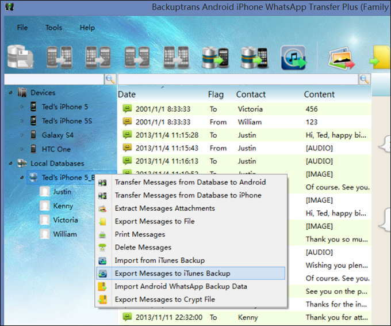This screenshot has width=391, height=326.
Task: Click the Delete Messages recycle icon
Action: click(x=102, y=247)
